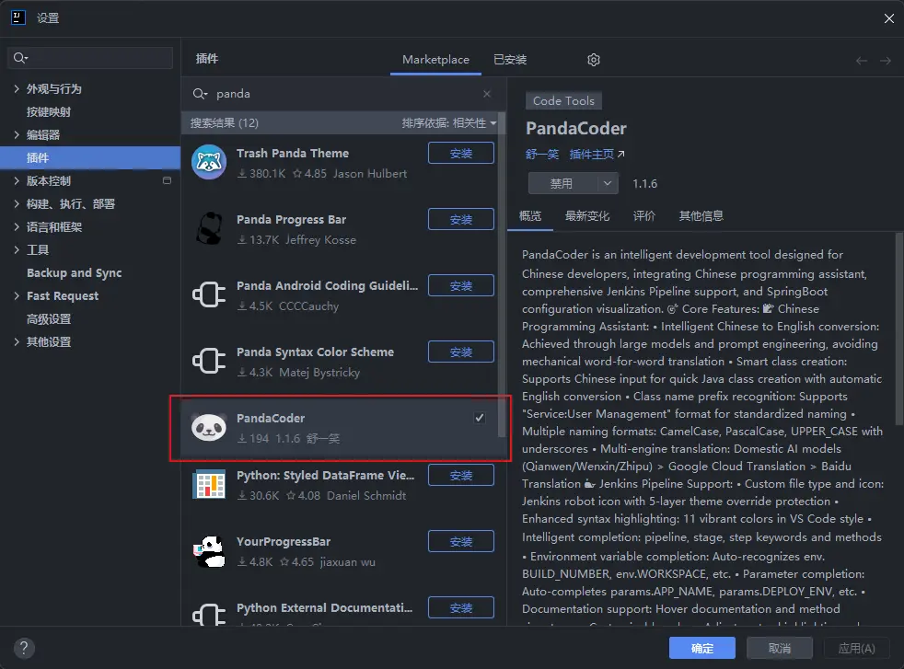Image resolution: width=904 pixels, height=669 pixels.
Task: Clear the panda search with X
Action: [487, 93]
